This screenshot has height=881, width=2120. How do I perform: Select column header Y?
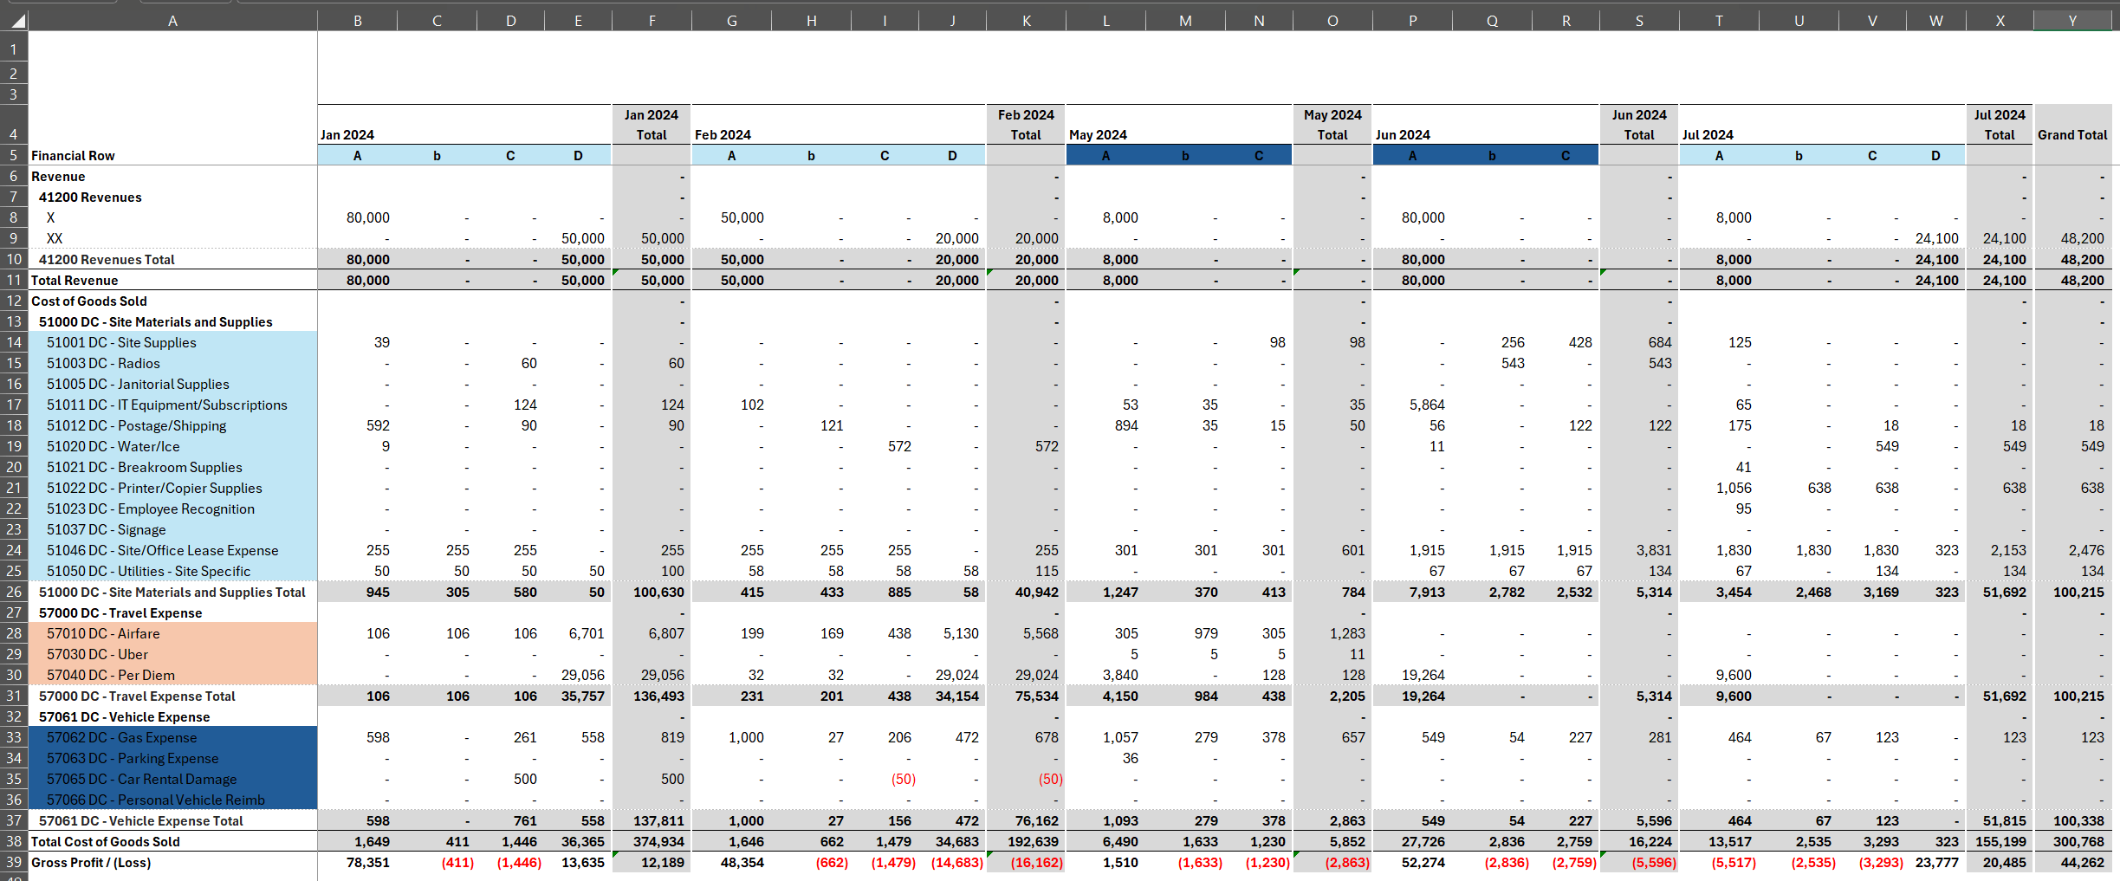click(x=2072, y=20)
